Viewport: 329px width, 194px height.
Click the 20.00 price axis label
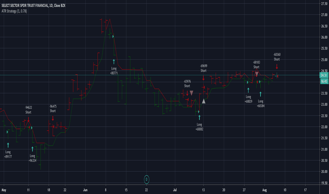[x=324, y=171]
